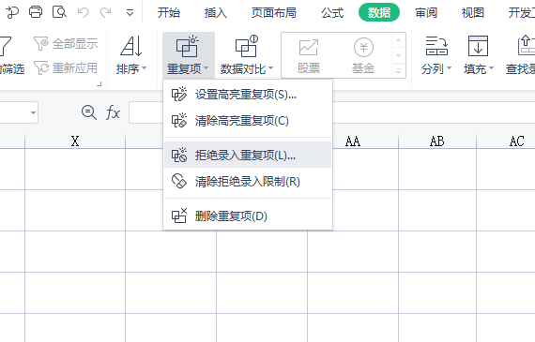This screenshot has height=342, width=535.
Task: Select the 数据 tab
Action: point(379,12)
